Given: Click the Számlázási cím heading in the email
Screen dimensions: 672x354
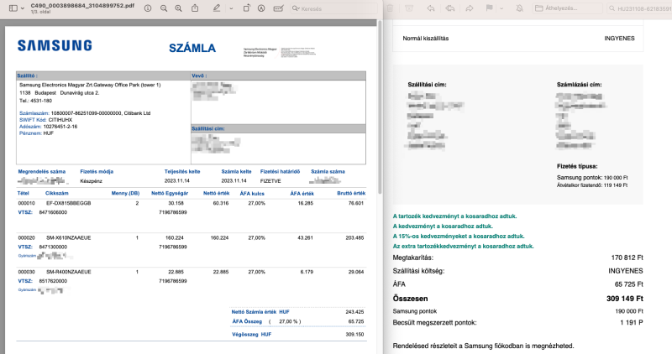Looking at the screenshot, I should [579, 85].
